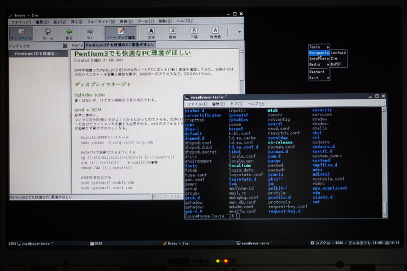Viewport: 407px width, 271px height.
Task: Click the green Back arrow in Zim
Action: click(x=69, y=34)
